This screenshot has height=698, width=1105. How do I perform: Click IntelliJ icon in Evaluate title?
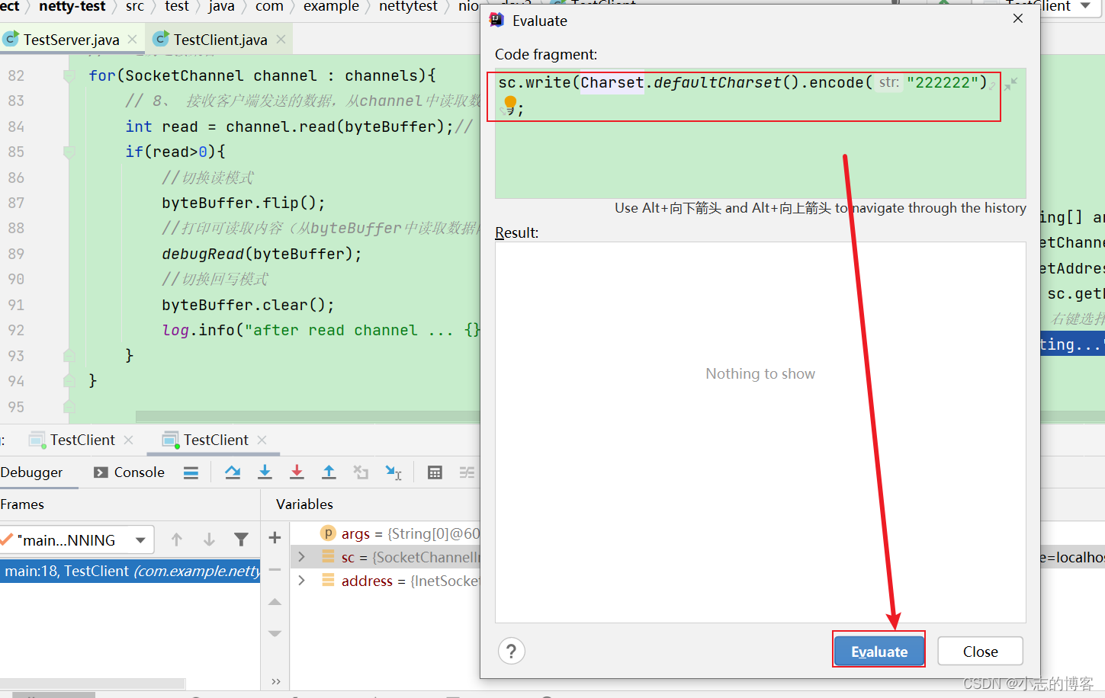[x=496, y=20]
